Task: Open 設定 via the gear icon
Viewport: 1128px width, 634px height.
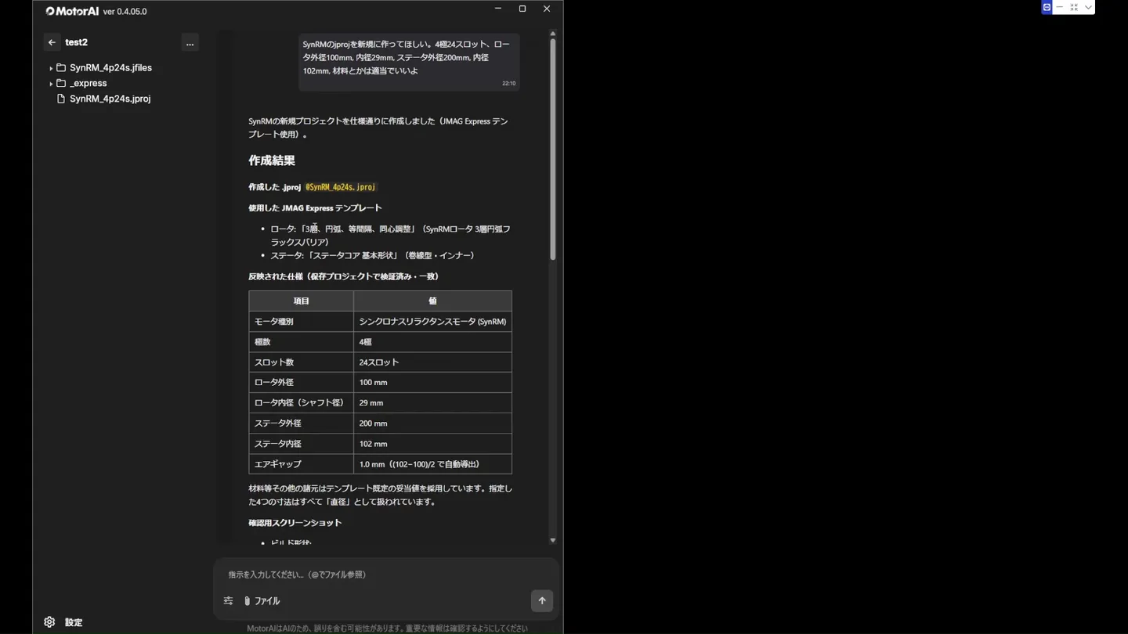Action: tap(49, 622)
